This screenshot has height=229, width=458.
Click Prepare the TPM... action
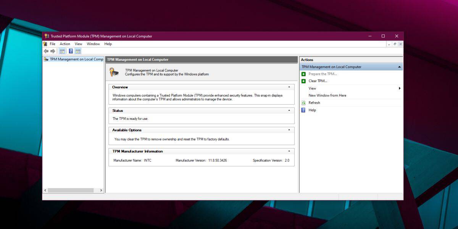click(323, 74)
